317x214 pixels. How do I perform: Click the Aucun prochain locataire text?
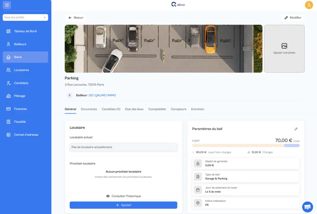[x=123, y=172]
